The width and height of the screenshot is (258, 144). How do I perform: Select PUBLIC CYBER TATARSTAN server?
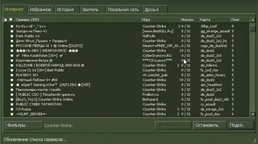click(x=126, y=104)
